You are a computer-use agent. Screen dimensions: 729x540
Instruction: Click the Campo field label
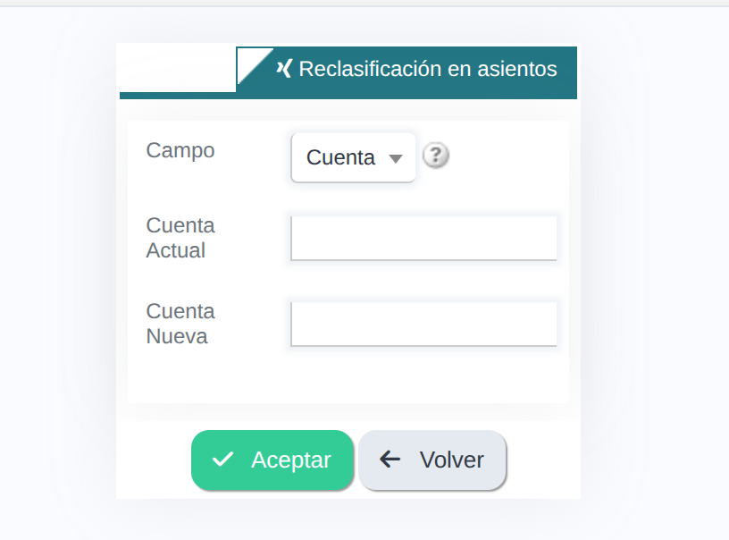click(x=180, y=150)
